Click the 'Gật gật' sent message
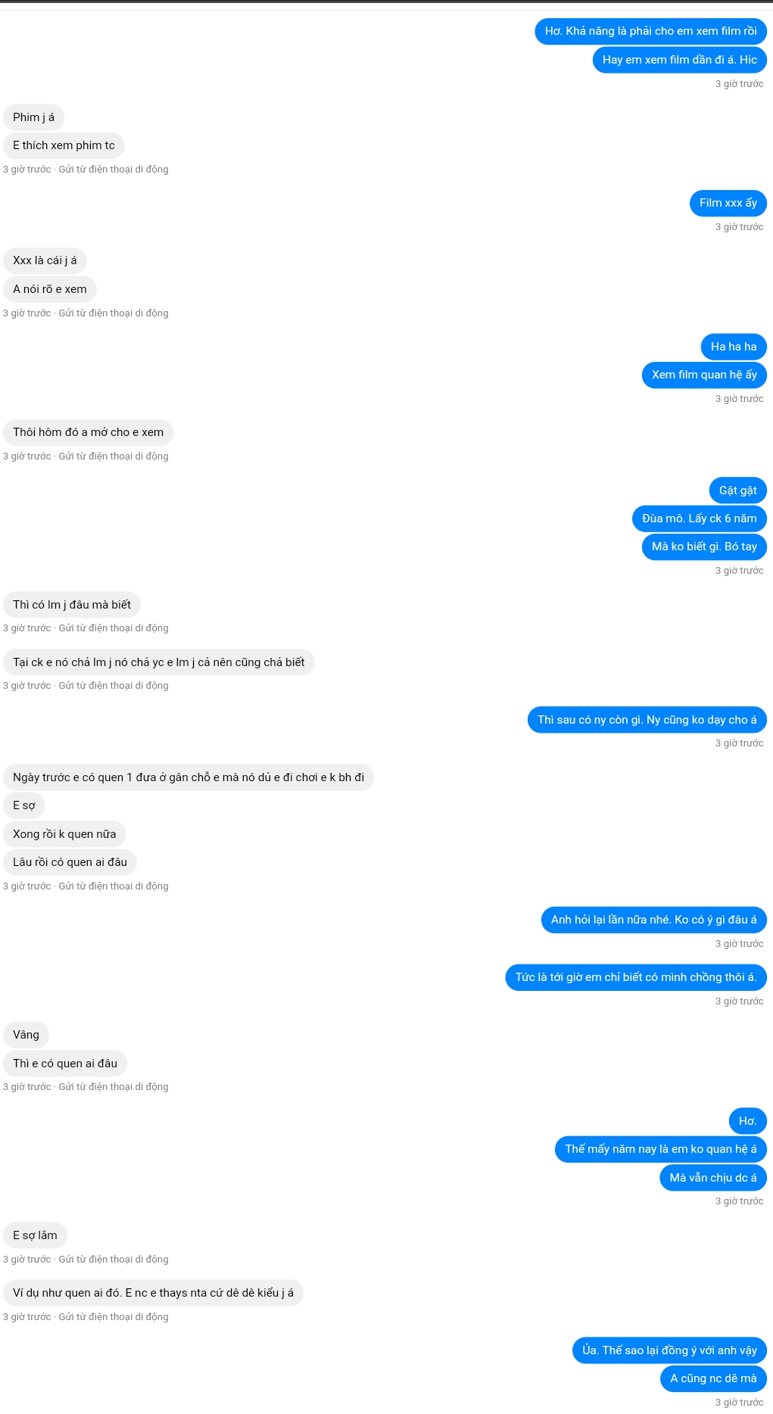This screenshot has height=1414, width=773. (737, 491)
